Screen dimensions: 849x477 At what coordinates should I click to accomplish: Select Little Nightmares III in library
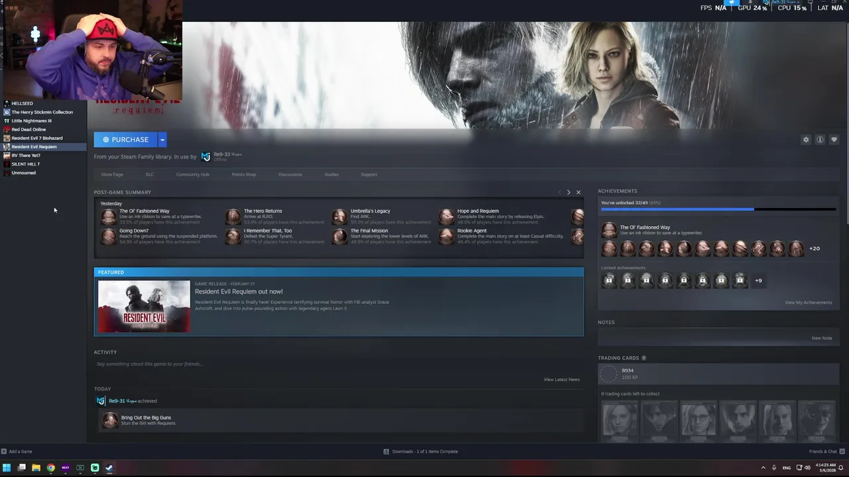[43, 121]
